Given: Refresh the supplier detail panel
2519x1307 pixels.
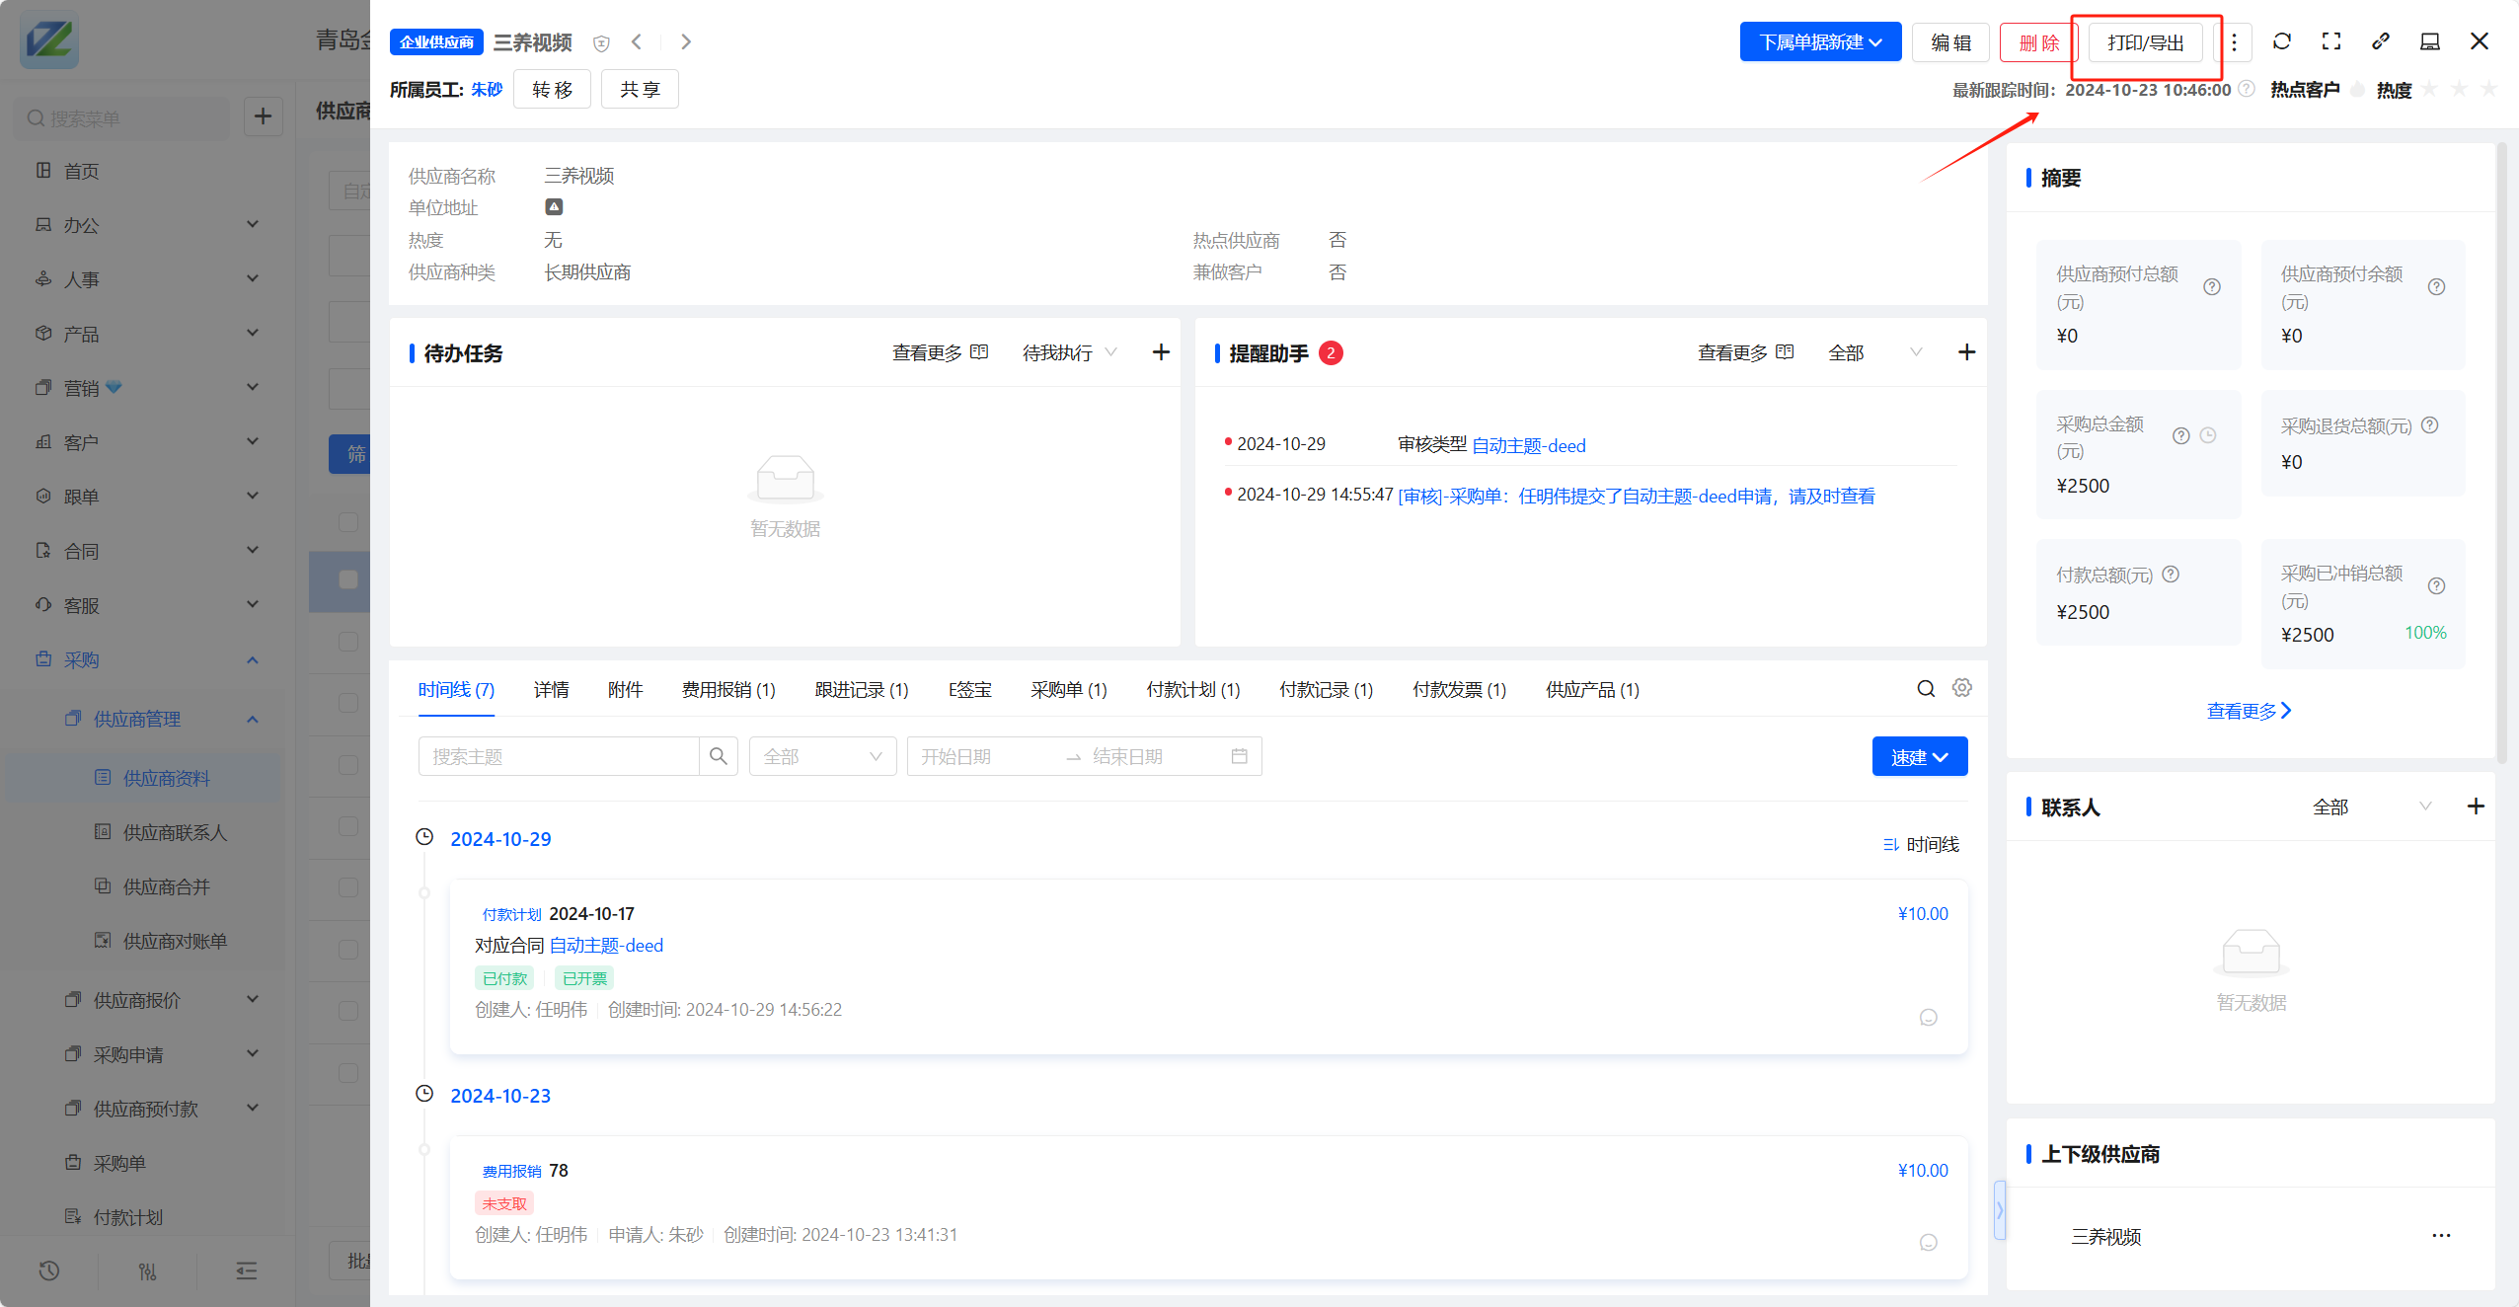Looking at the screenshot, I should click(x=2282, y=41).
